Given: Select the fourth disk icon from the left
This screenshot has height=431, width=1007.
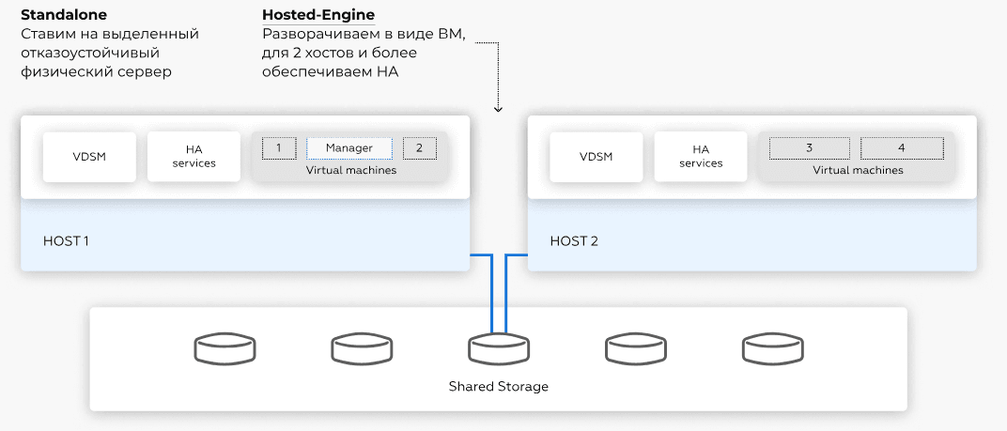Looking at the screenshot, I should pyautogui.click(x=635, y=349).
